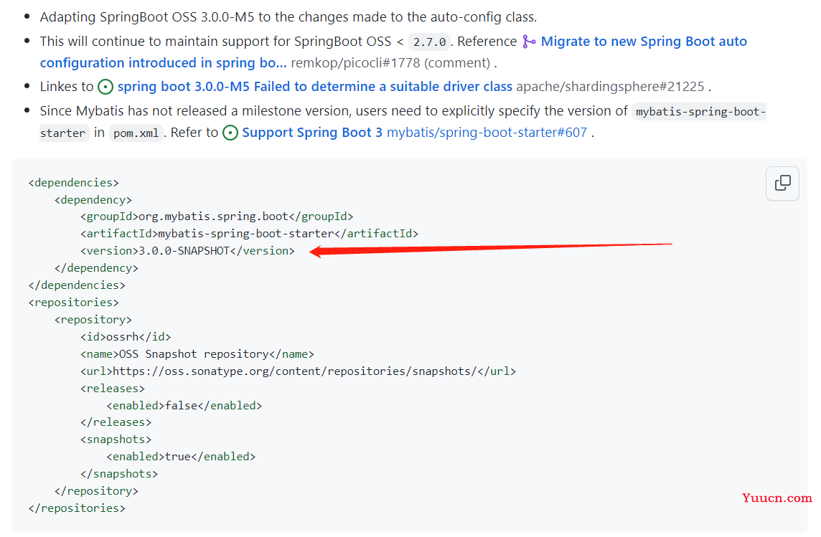Follow 'configuration introduced in spring bo...' link

164,63
